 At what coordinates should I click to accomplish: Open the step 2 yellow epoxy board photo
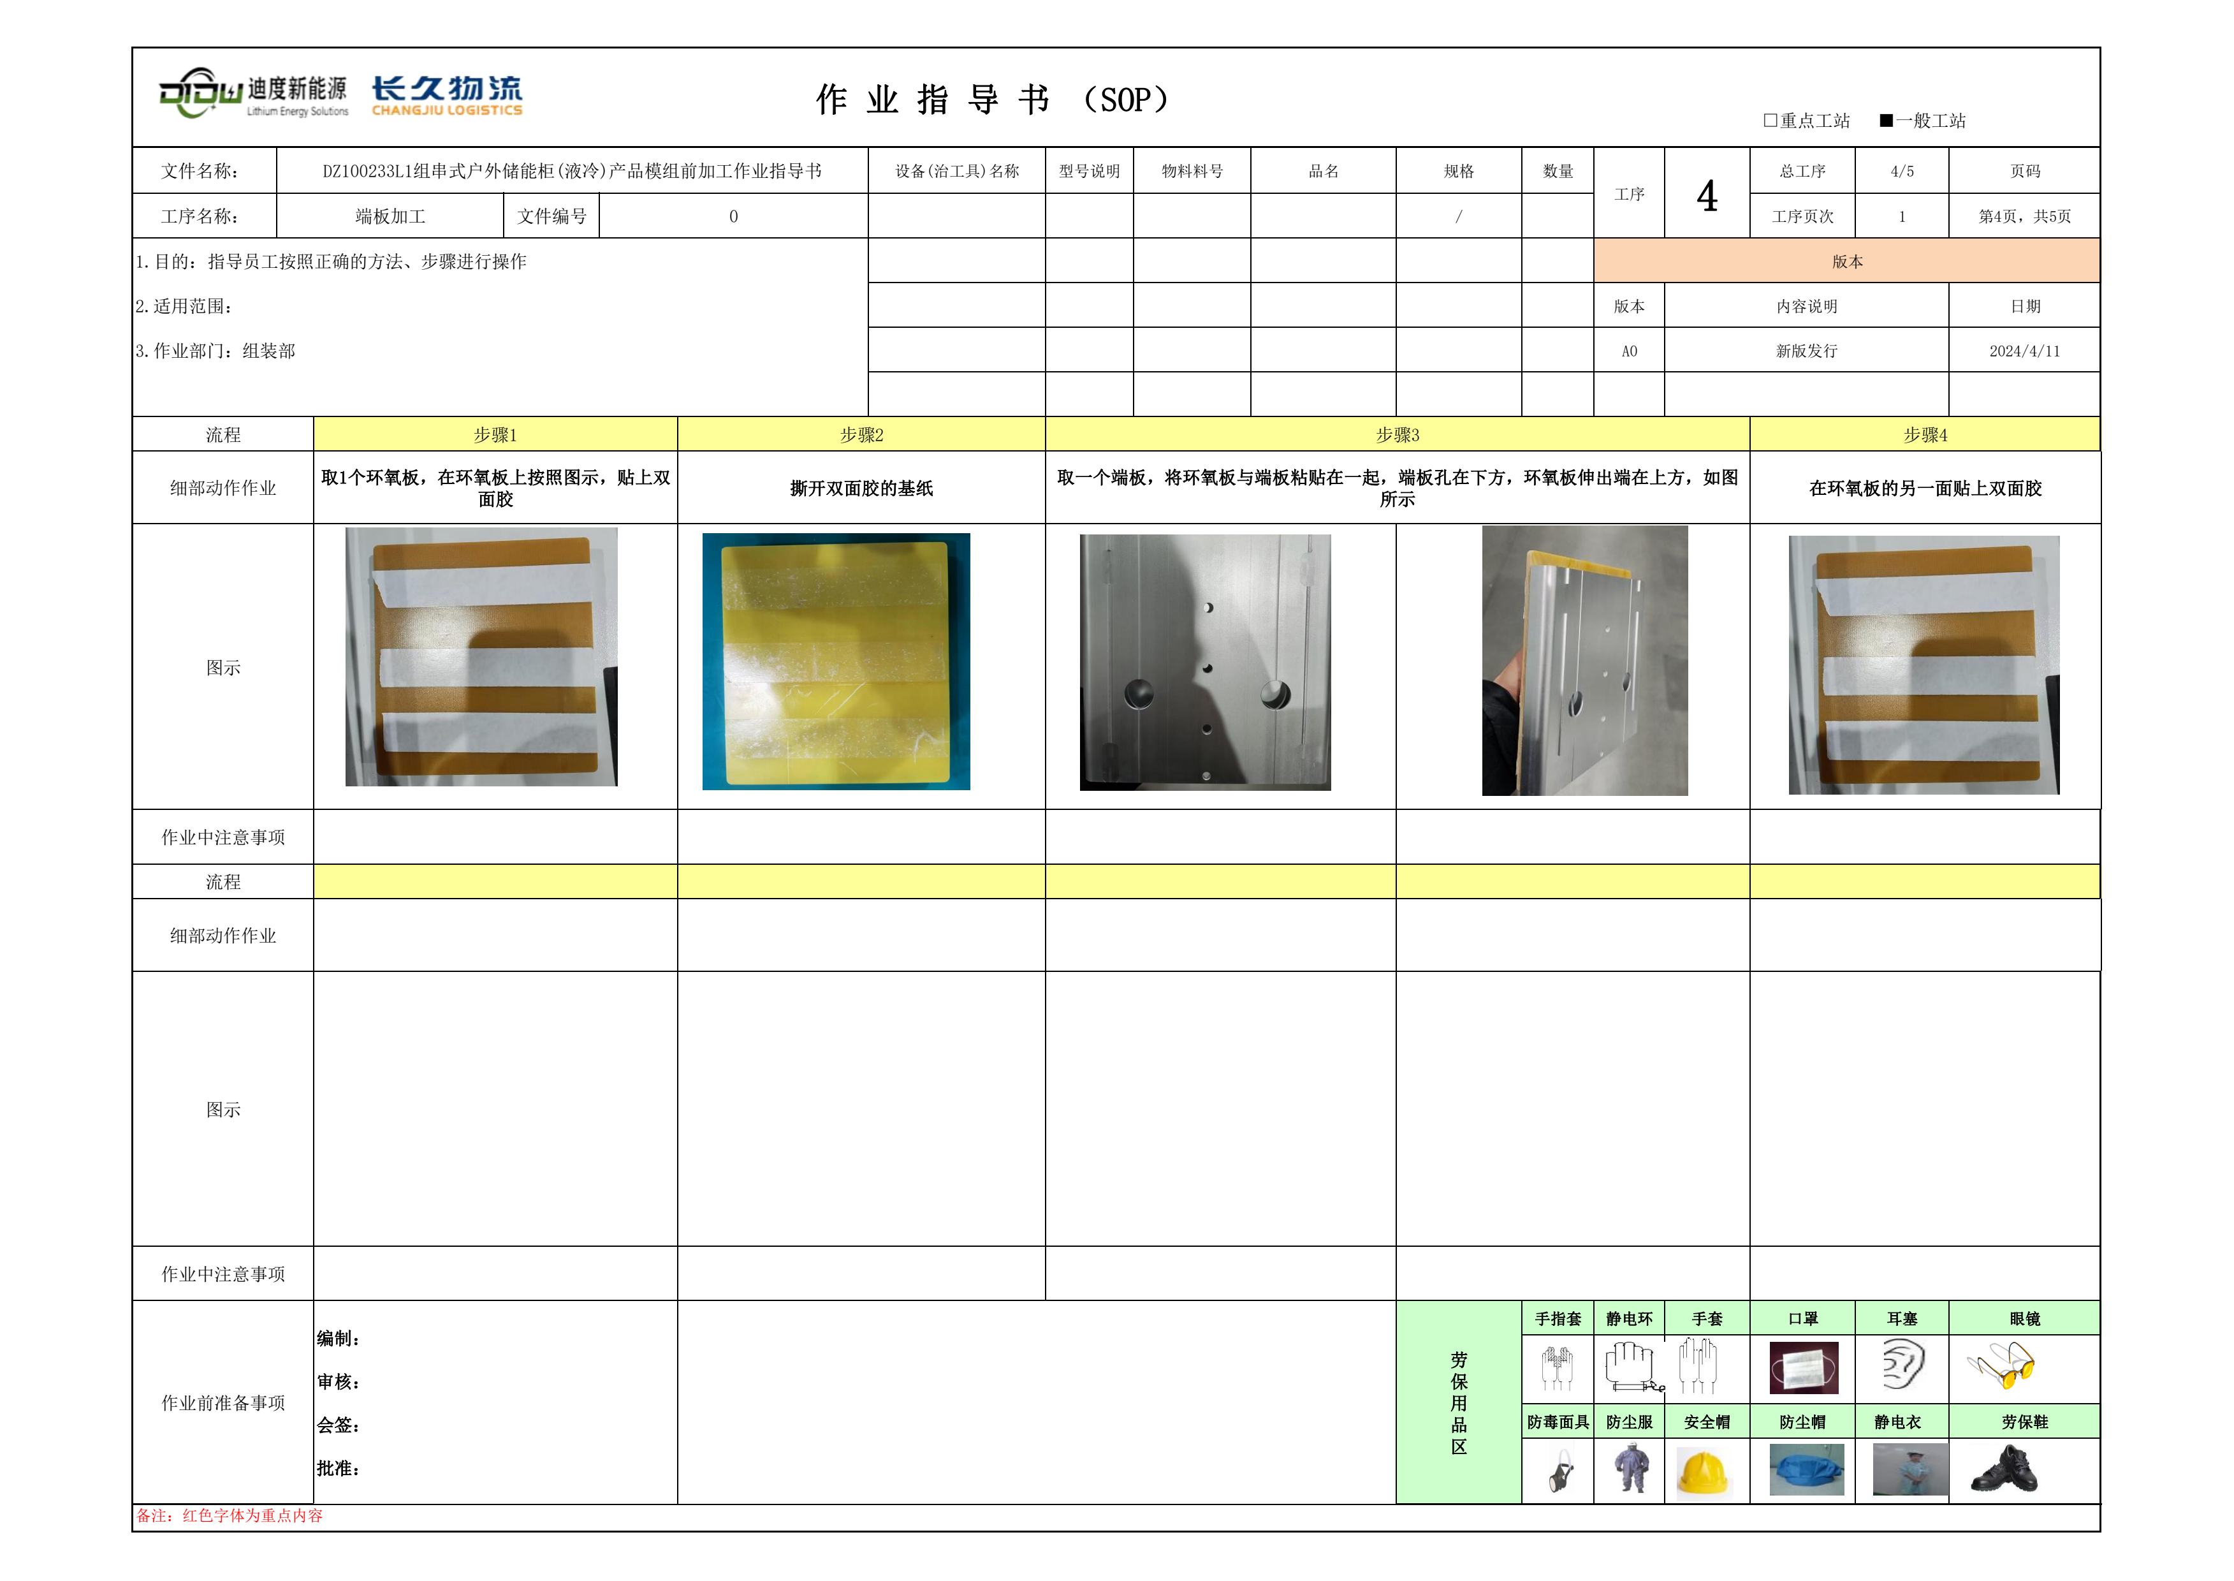836,661
